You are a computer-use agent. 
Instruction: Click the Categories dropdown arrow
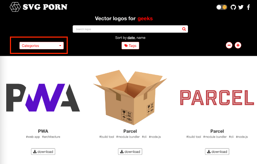pos(60,46)
